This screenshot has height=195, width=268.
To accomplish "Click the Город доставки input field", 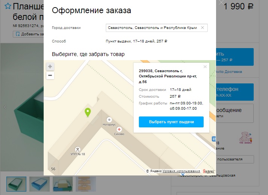I will click(152, 28).
